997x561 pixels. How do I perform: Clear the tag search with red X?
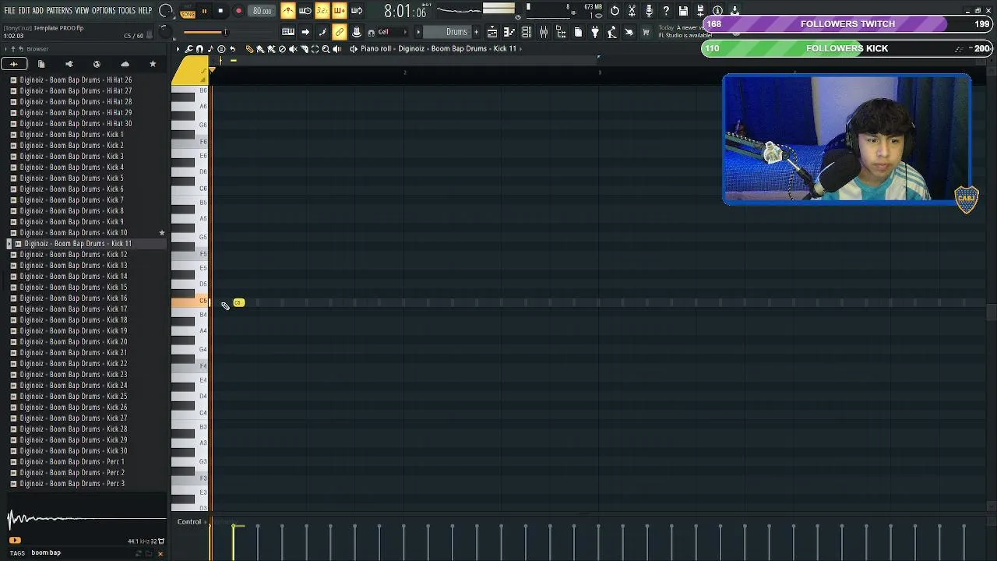[160, 554]
